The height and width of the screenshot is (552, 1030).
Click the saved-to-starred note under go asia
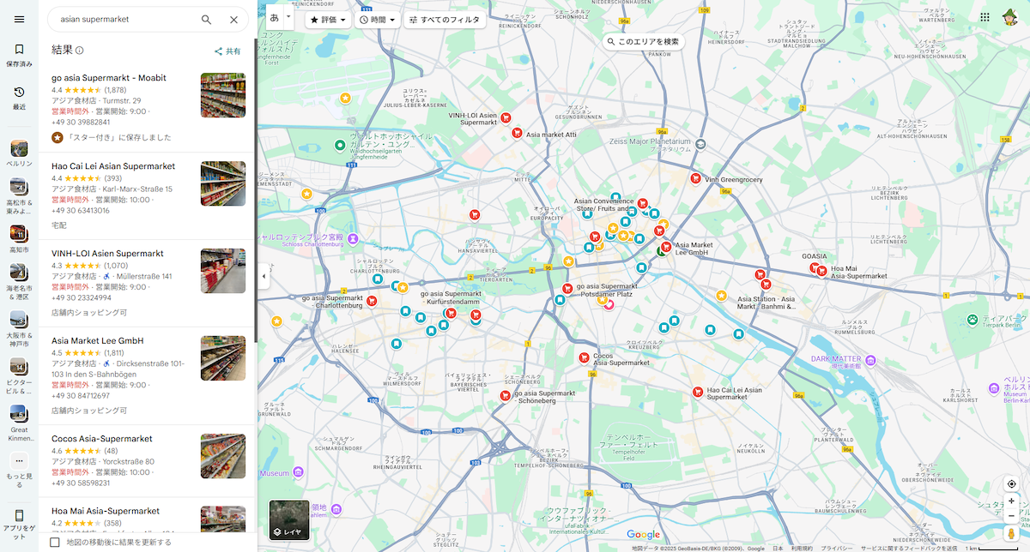[x=112, y=137]
